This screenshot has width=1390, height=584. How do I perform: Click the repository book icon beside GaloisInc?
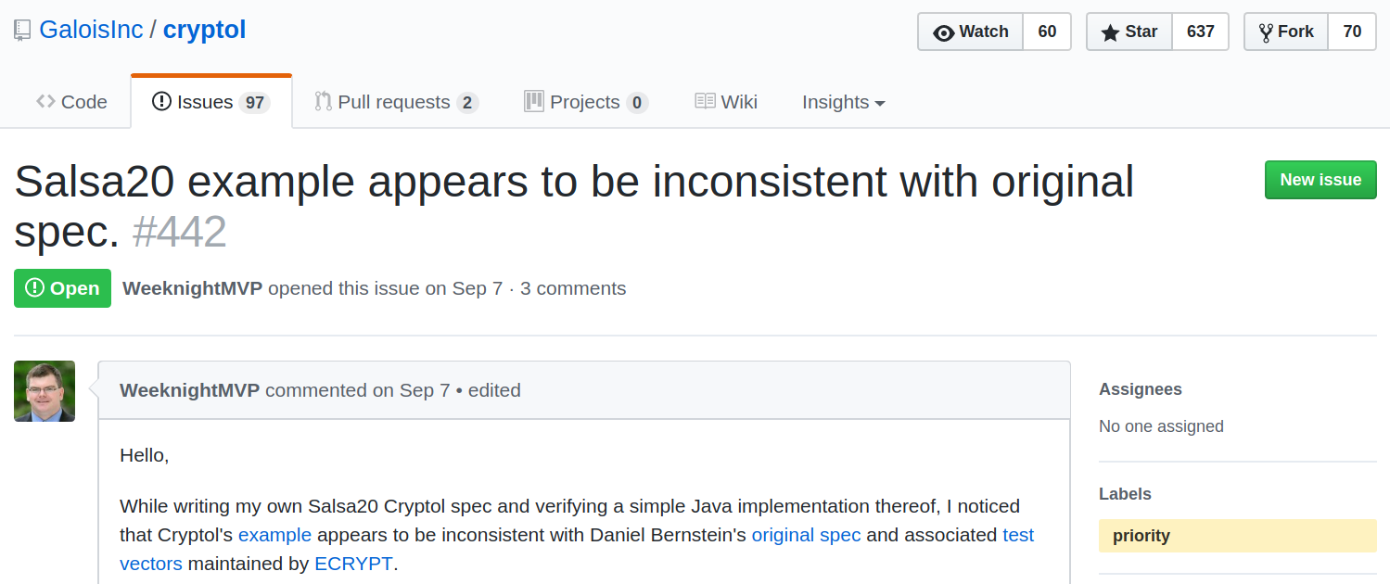click(x=20, y=29)
